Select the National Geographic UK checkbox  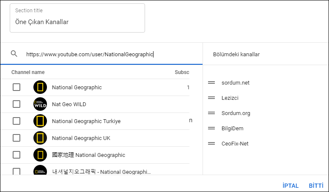point(16,138)
